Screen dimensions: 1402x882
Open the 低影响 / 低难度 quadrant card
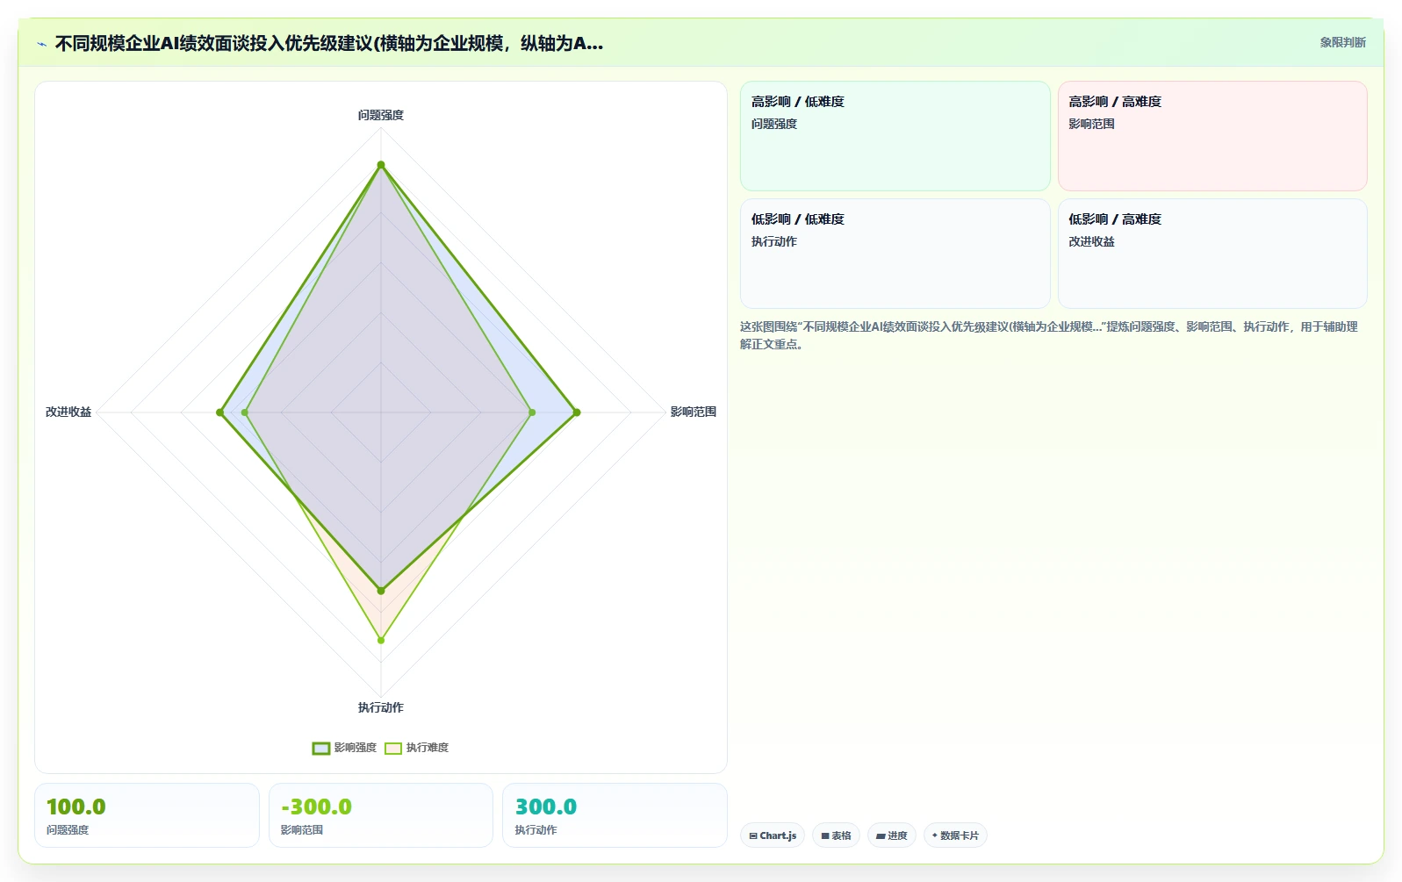(895, 254)
